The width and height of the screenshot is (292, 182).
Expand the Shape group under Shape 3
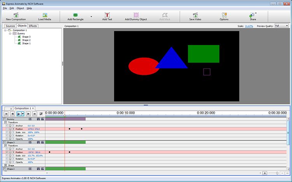click(x=6, y=165)
